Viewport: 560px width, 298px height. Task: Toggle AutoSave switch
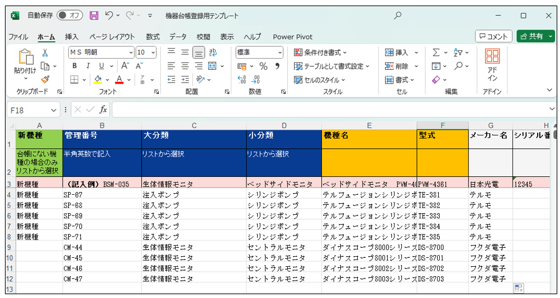(70, 15)
